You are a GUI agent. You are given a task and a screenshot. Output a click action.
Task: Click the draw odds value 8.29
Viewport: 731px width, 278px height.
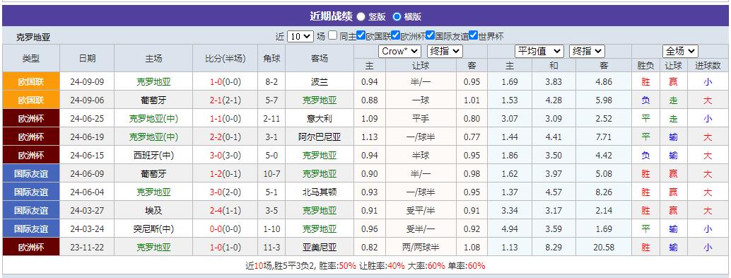point(554,248)
